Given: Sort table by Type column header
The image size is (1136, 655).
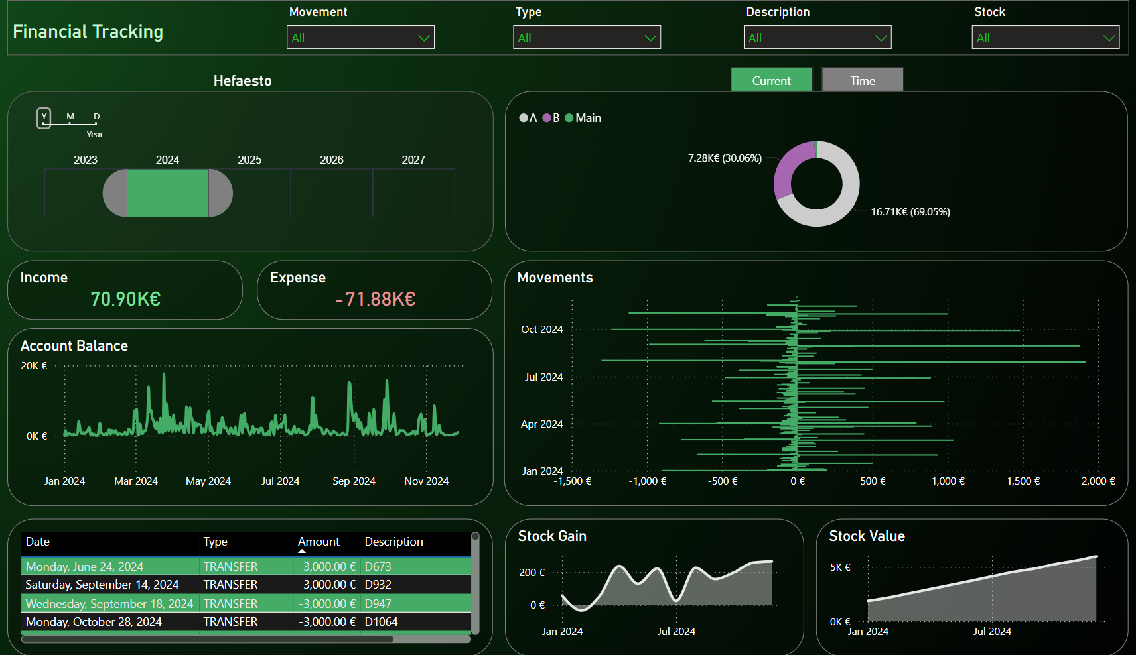Looking at the screenshot, I should [x=216, y=542].
